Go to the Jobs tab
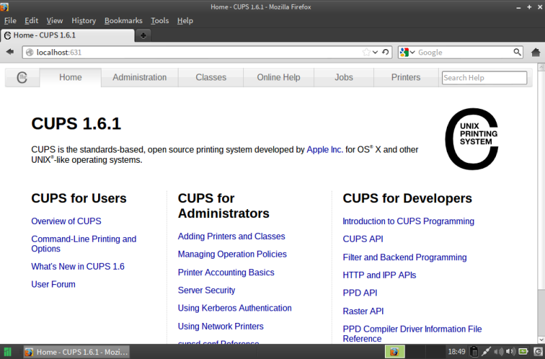545x359 pixels. coord(344,77)
